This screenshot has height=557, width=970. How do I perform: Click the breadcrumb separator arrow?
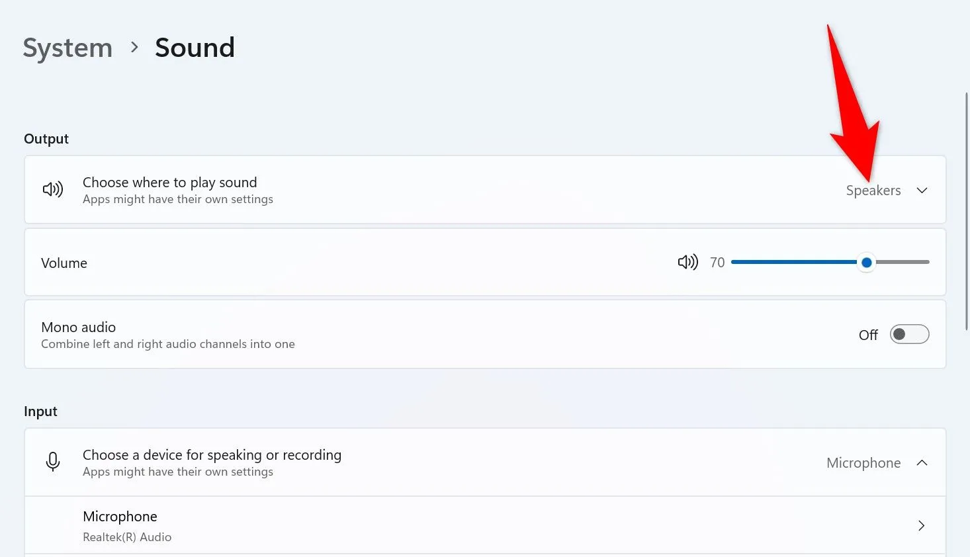(134, 48)
